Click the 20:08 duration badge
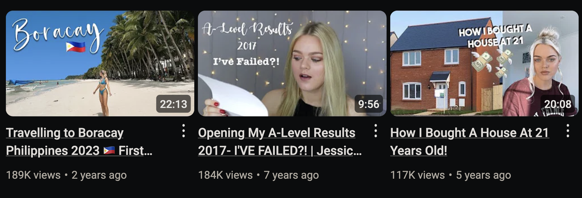The image size is (582, 198). (x=558, y=104)
